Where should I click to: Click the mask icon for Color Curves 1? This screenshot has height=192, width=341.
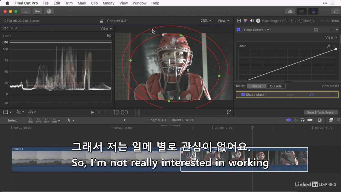316,30
